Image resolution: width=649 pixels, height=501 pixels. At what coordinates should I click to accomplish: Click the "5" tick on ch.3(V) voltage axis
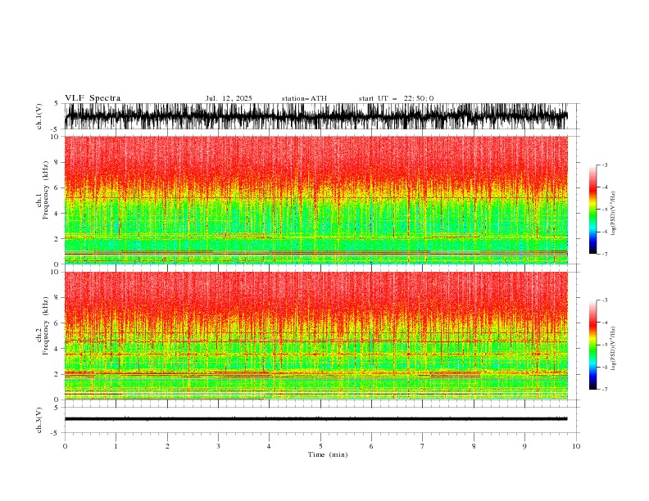(57, 407)
